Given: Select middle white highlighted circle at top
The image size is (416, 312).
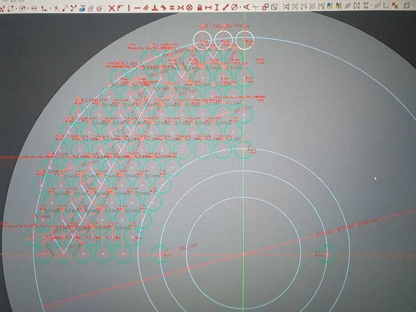Looking at the screenshot, I should click(223, 40).
